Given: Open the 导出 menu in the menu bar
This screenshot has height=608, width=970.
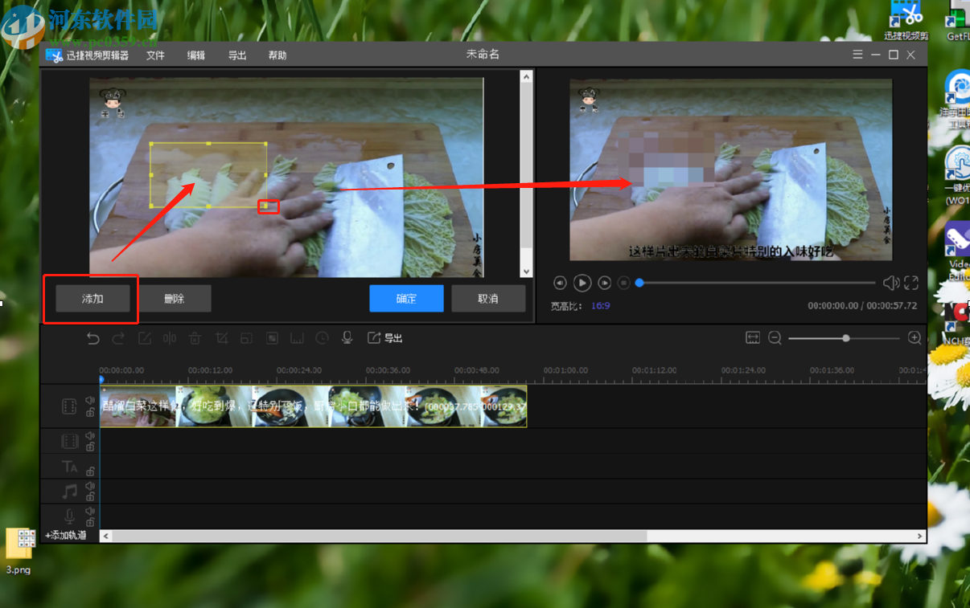Looking at the screenshot, I should point(237,55).
